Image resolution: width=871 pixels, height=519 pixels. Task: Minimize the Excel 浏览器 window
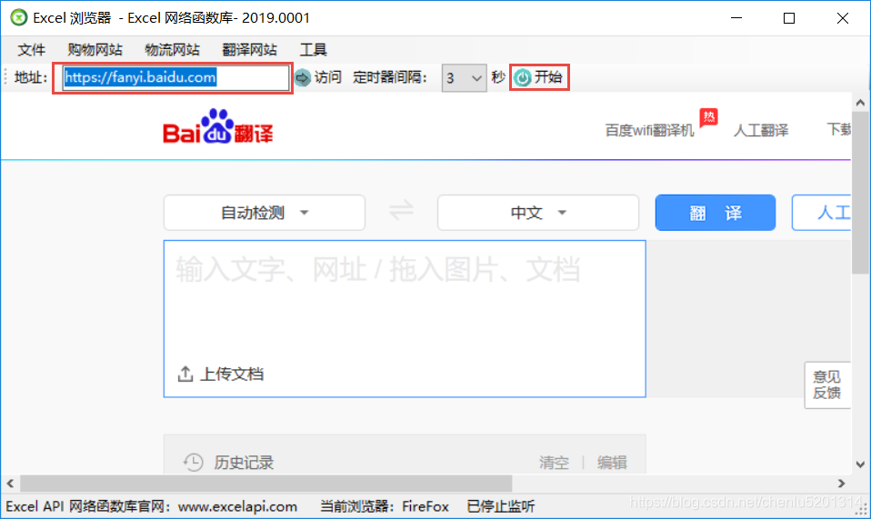(x=736, y=18)
